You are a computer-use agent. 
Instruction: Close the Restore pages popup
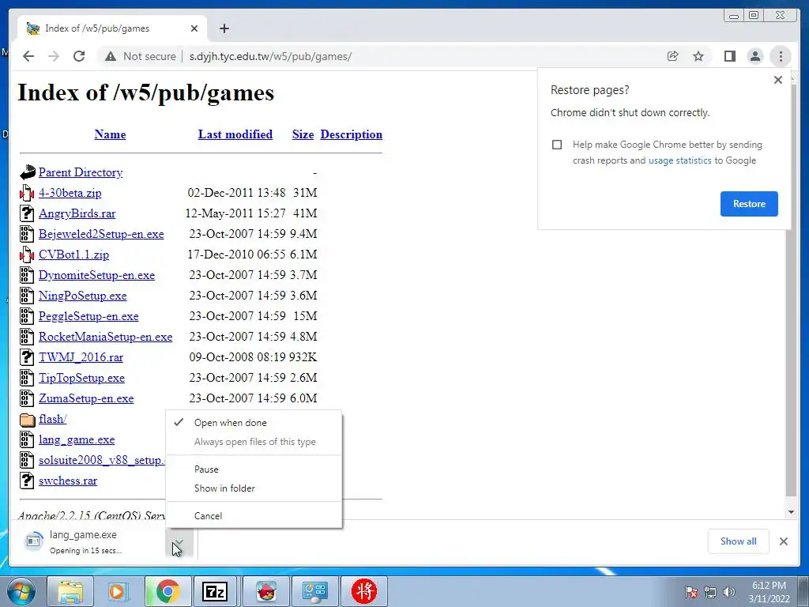(778, 80)
